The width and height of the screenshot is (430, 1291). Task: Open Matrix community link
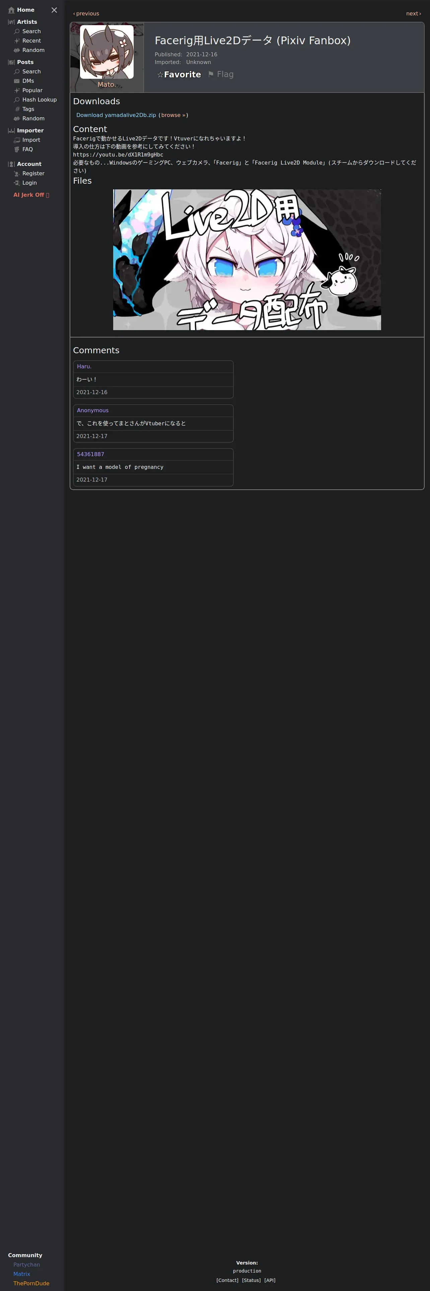coord(21,1274)
